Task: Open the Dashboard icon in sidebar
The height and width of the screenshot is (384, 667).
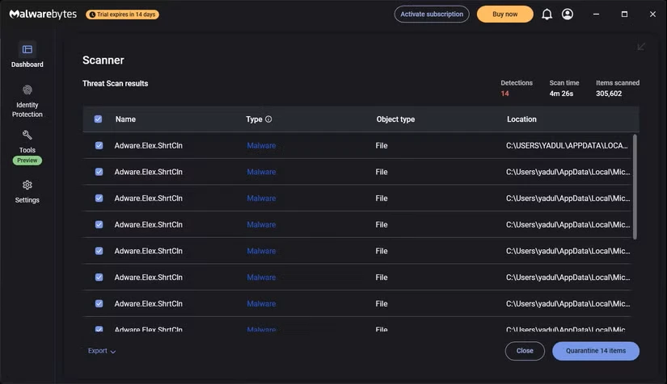Action: point(27,50)
